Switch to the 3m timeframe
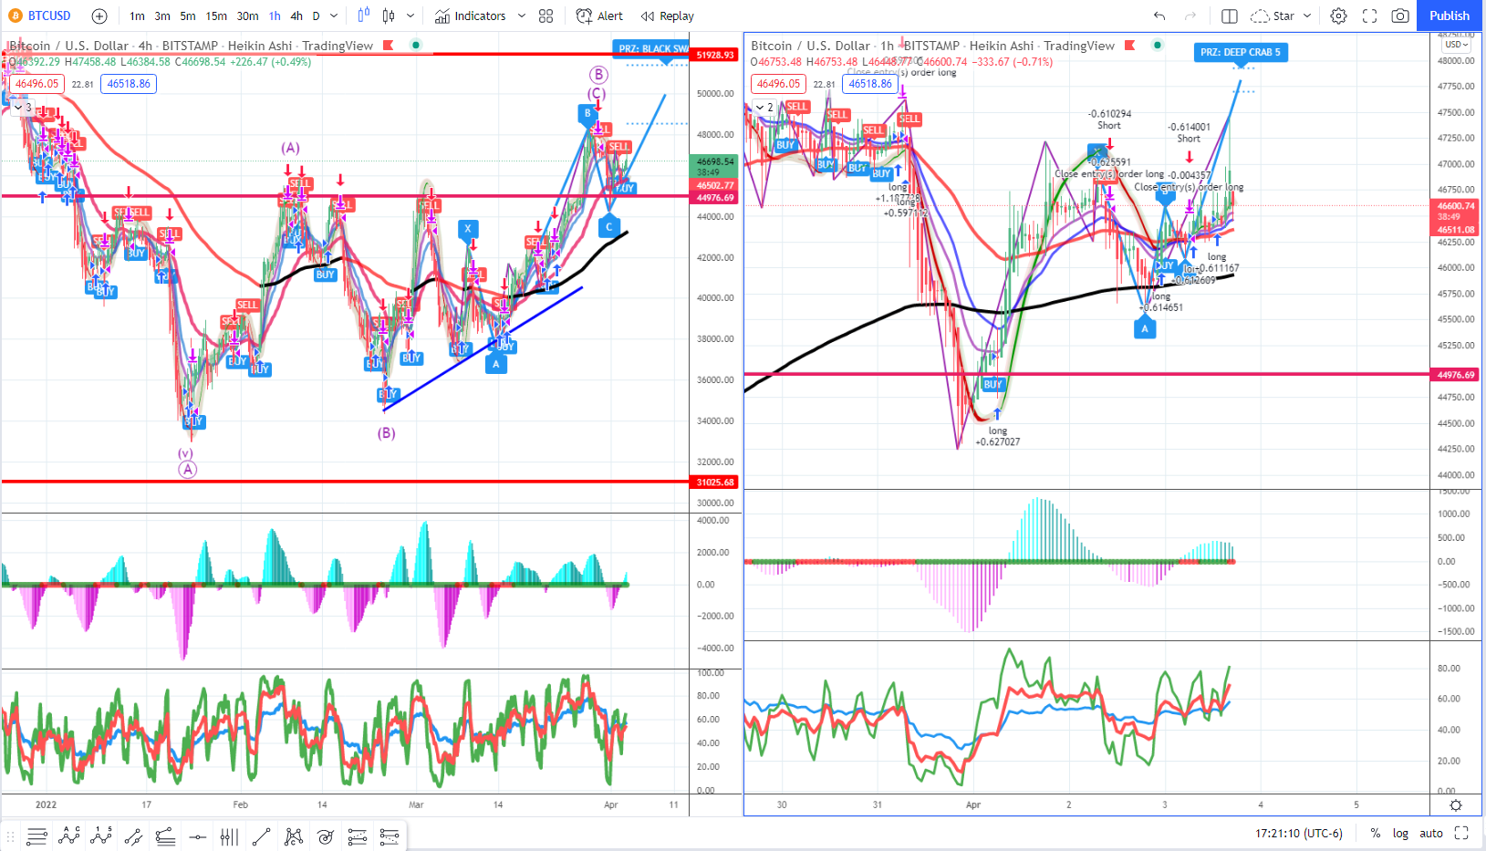1486x851 pixels. click(162, 16)
